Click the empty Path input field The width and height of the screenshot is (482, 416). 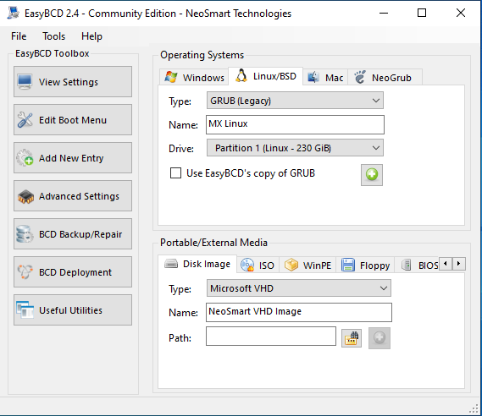271,337
